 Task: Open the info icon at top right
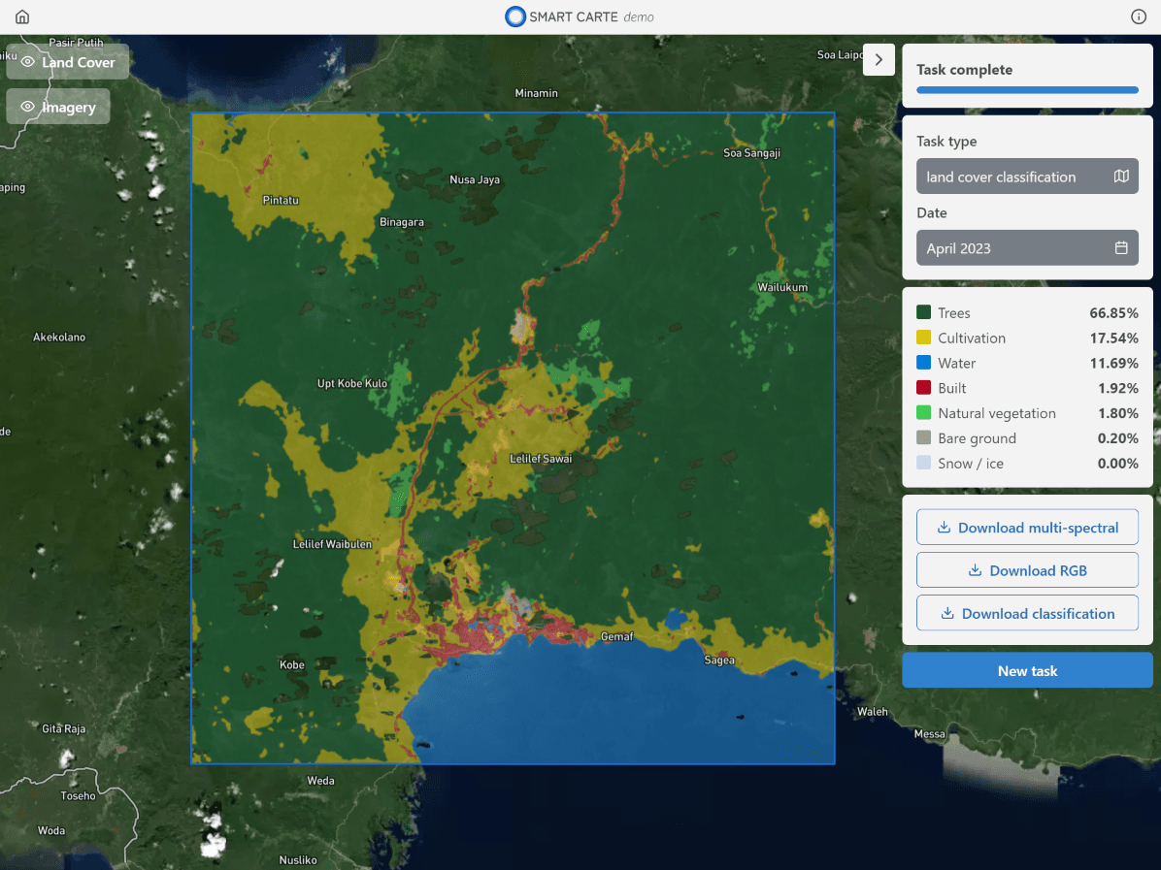pos(1139,17)
